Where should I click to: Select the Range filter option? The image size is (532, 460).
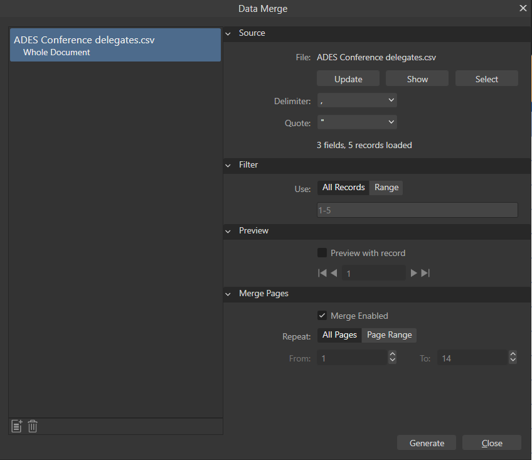[386, 187]
